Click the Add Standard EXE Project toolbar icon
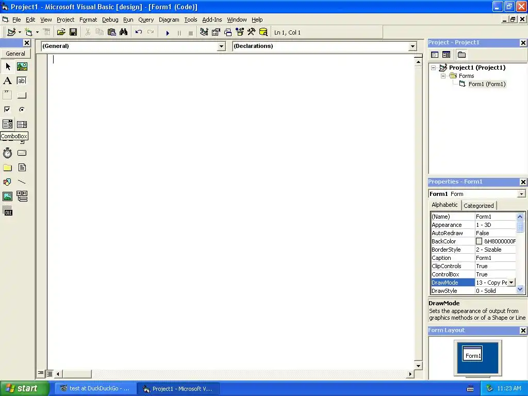This screenshot has width=528, height=396. [11, 32]
